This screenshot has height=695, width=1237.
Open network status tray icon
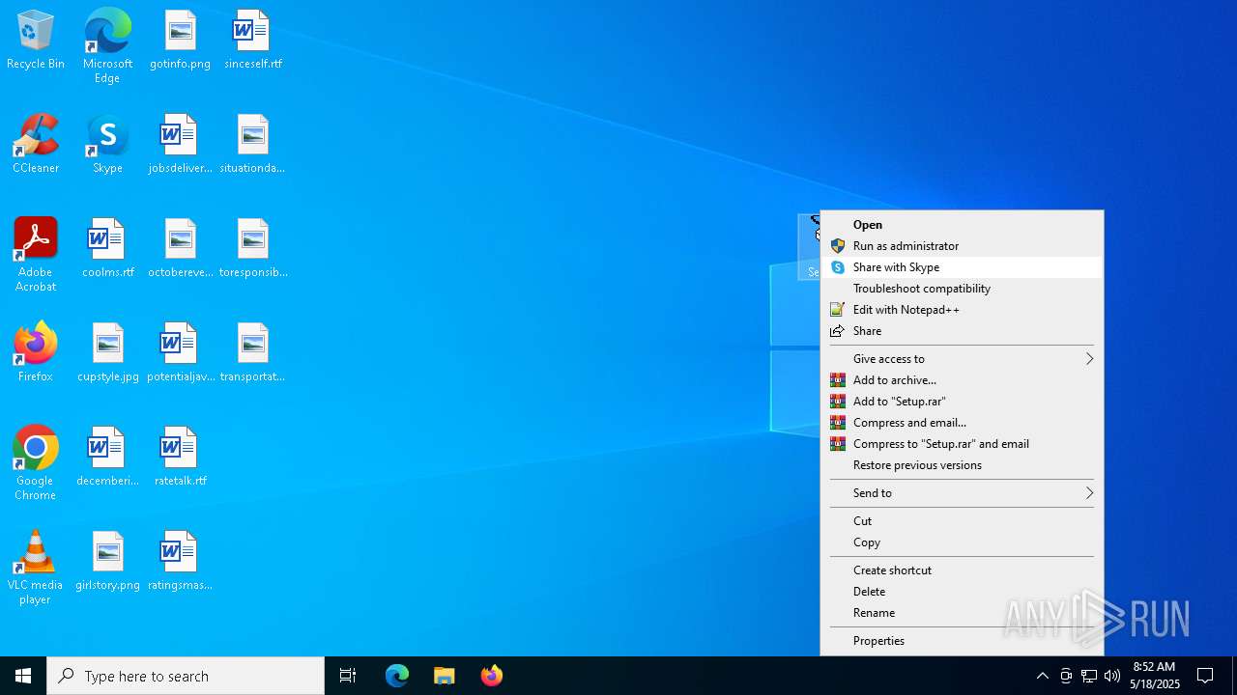(1089, 676)
